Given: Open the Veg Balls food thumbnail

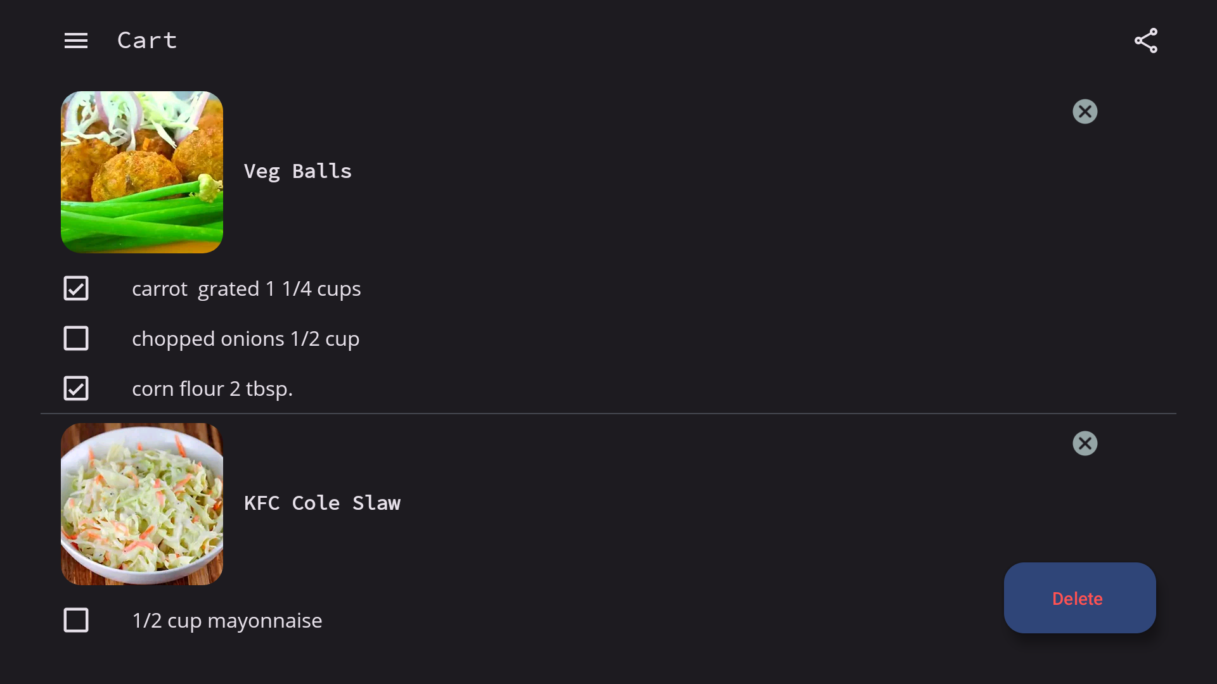Looking at the screenshot, I should [x=142, y=172].
